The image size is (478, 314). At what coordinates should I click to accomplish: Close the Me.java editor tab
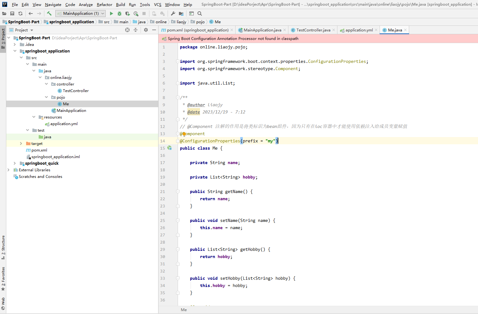[x=405, y=30]
